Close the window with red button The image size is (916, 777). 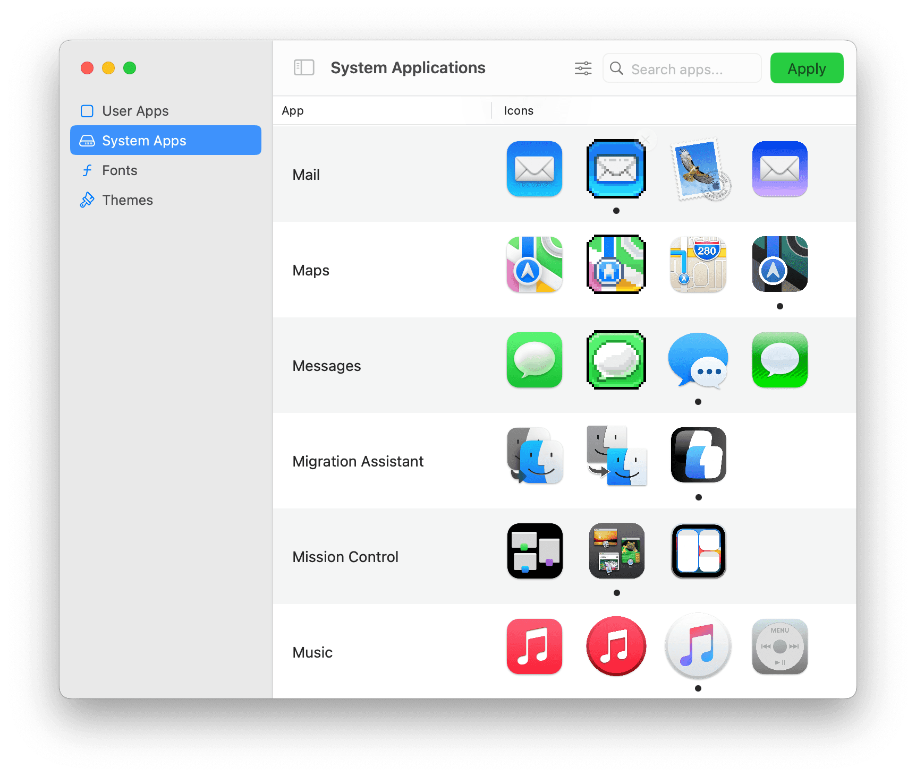point(87,68)
